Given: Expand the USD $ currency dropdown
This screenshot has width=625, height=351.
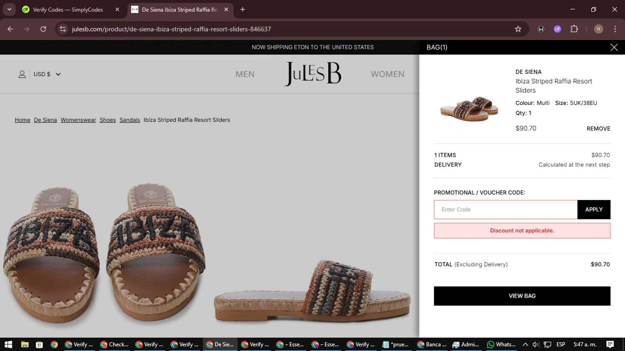Looking at the screenshot, I should pos(47,74).
